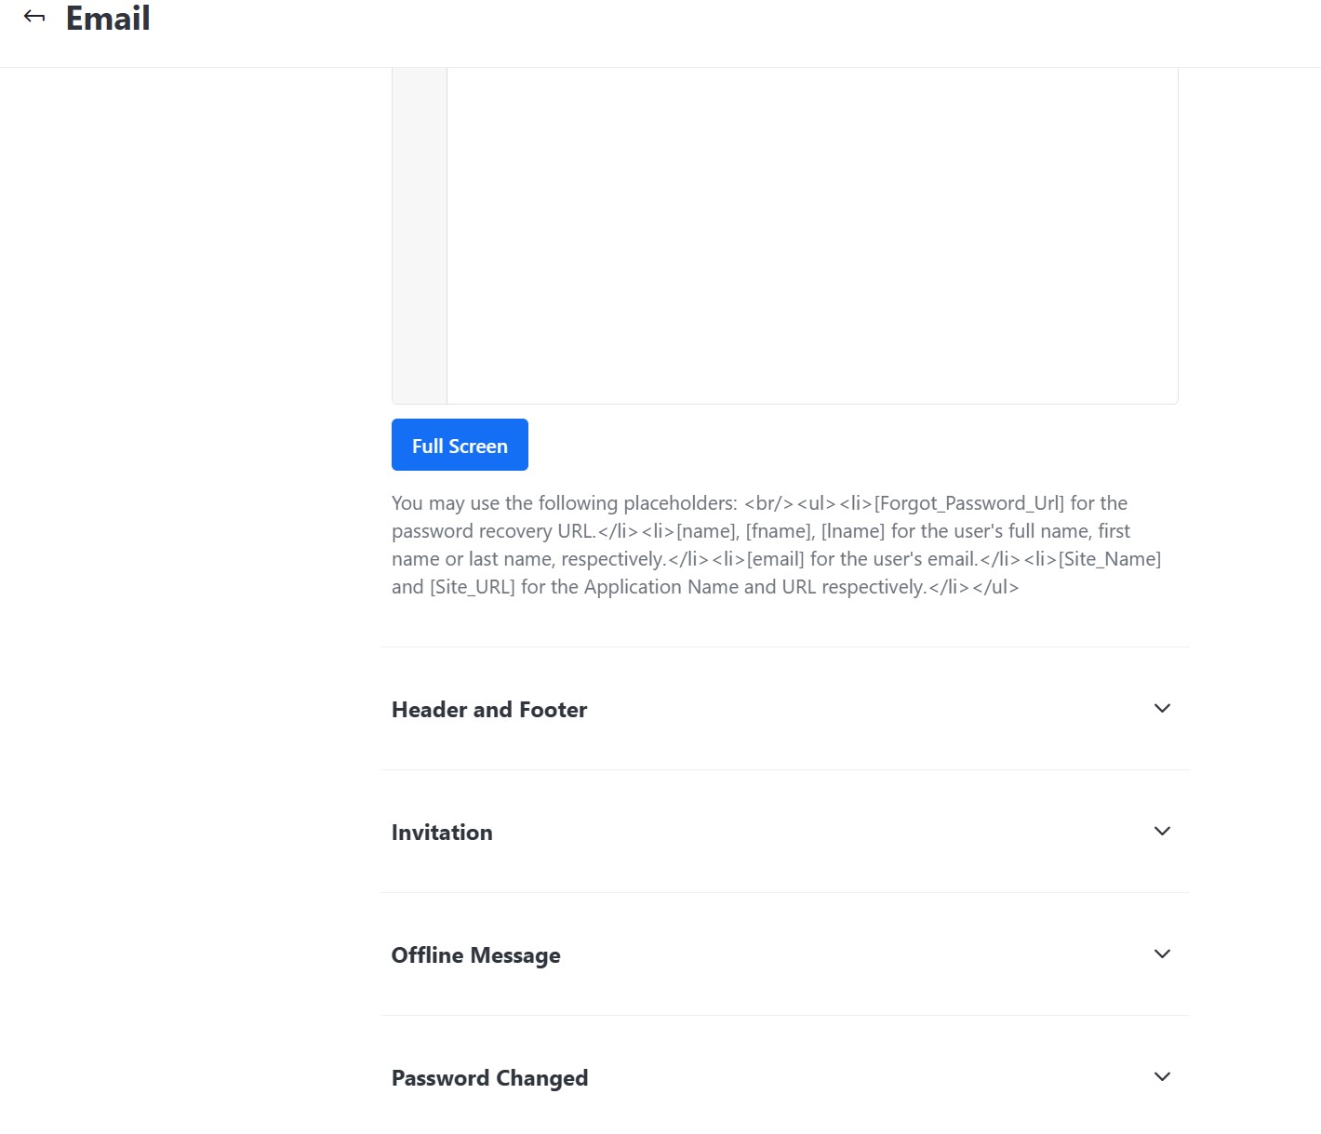The width and height of the screenshot is (1321, 1134).
Task: Click the Email page title
Action: click(x=108, y=18)
